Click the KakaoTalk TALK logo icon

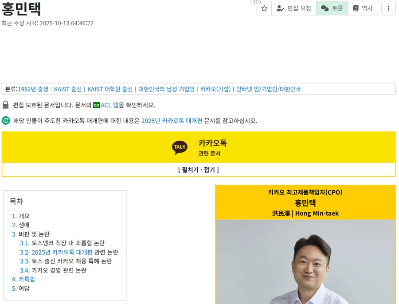(x=180, y=147)
